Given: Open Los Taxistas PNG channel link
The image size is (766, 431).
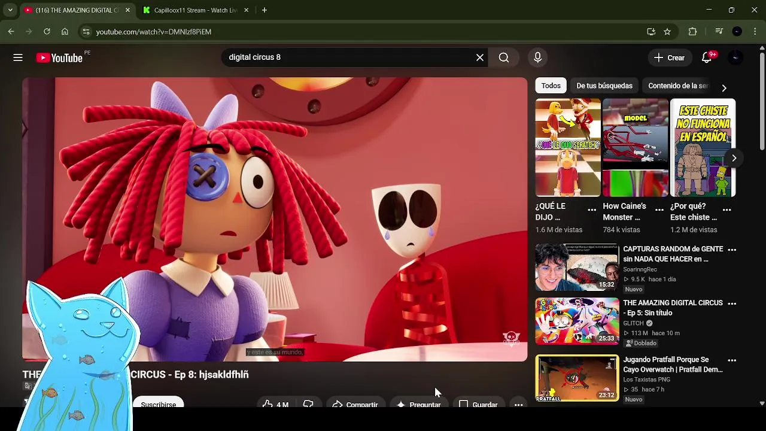Looking at the screenshot, I should pyautogui.click(x=646, y=380).
